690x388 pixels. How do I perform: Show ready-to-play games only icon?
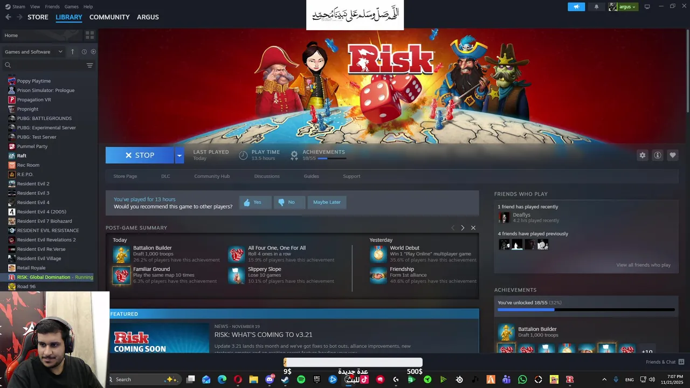point(93,52)
